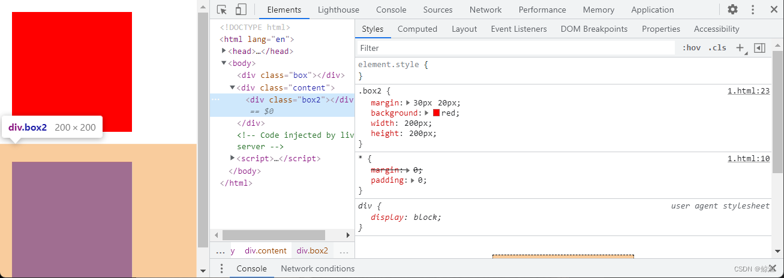The width and height of the screenshot is (784, 278).
Task: Open the Console tab in top bar
Action: (391, 10)
